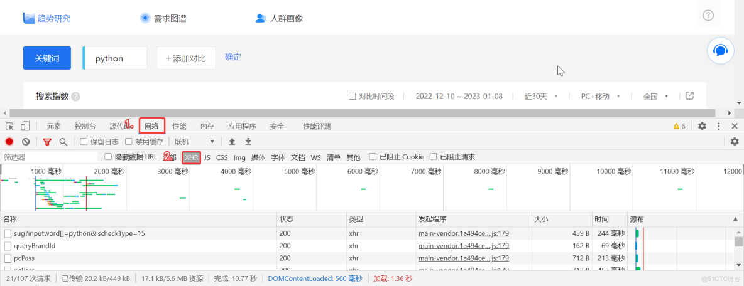
Task: Click the export share icon beside 全国
Action: click(689, 96)
